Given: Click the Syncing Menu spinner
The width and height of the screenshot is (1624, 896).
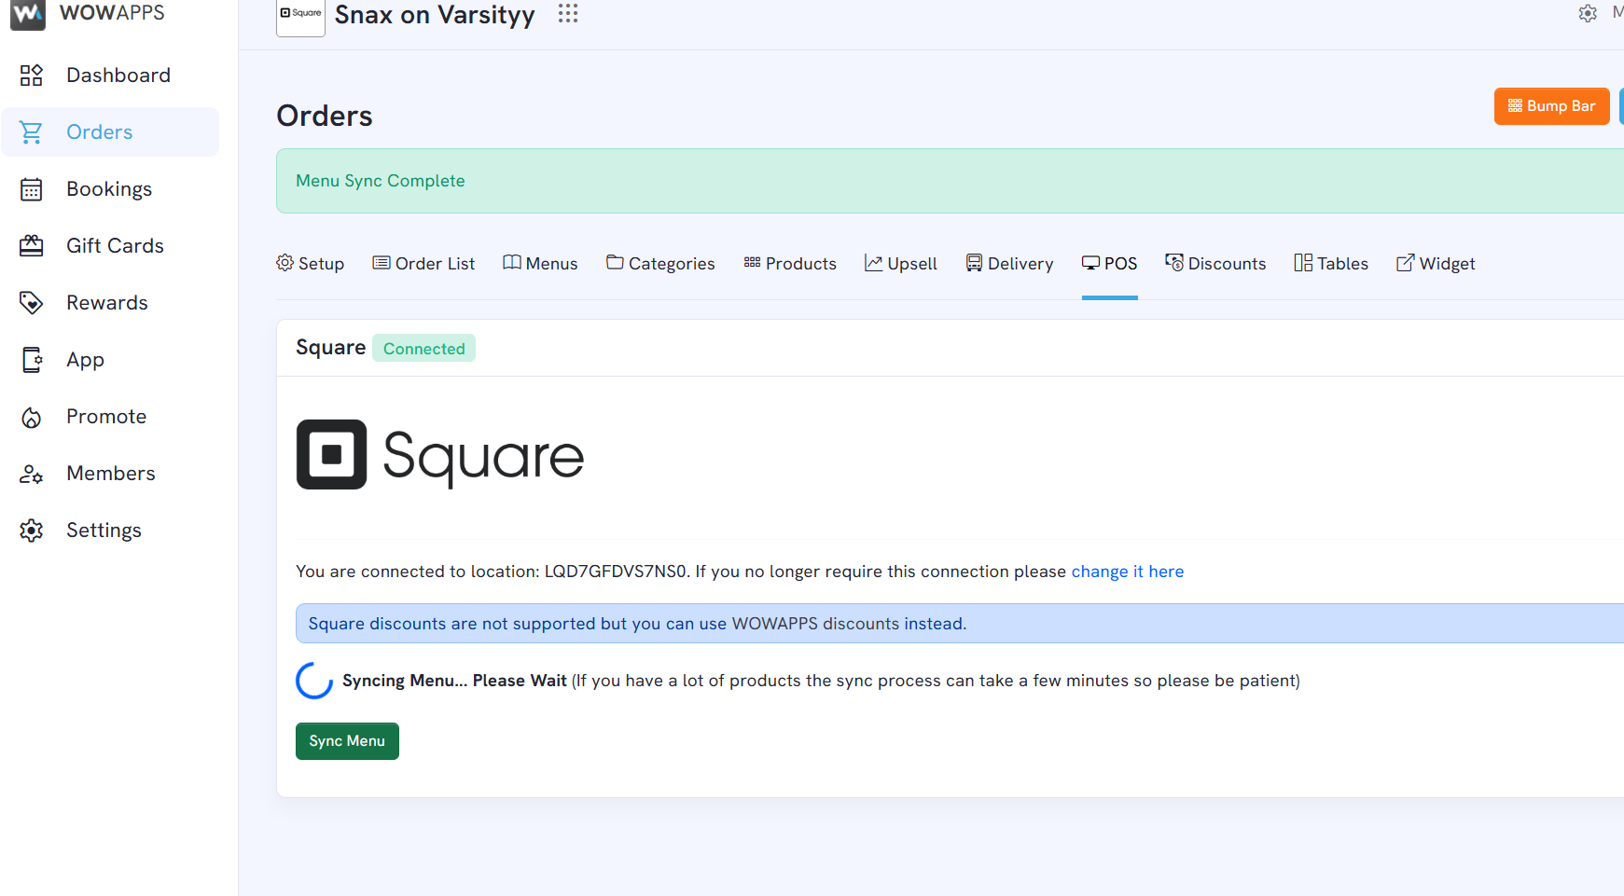Looking at the screenshot, I should point(314,681).
